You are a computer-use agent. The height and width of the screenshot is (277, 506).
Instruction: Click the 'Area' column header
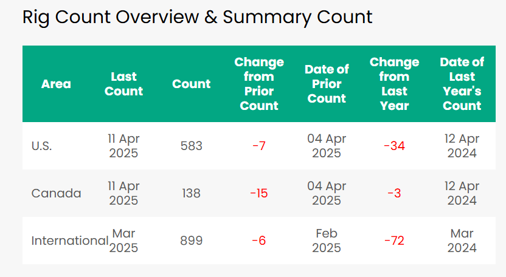(56, 84)
